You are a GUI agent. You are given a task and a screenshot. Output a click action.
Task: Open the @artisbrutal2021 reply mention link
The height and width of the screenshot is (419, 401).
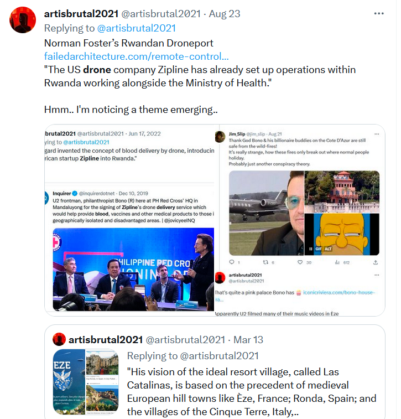point(137,28)
